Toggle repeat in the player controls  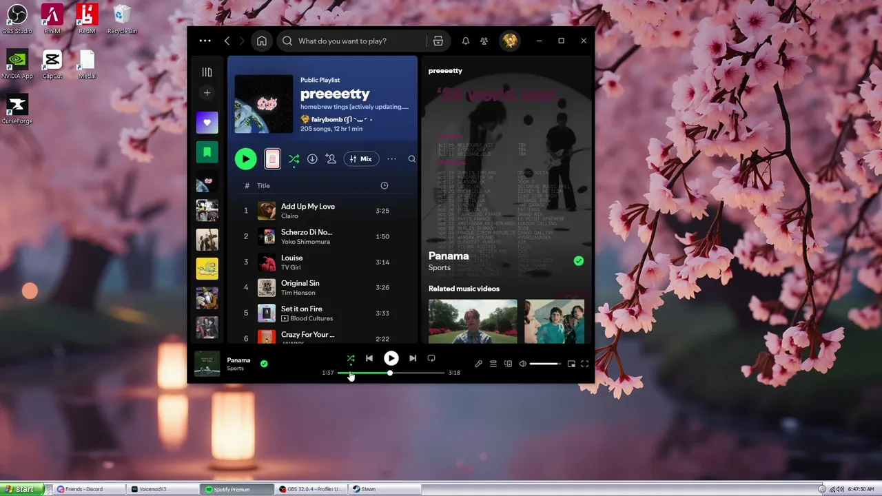(431, 358)
